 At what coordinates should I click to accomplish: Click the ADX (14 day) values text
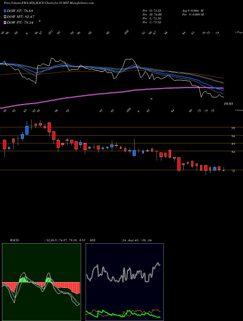tap(137, 240)
